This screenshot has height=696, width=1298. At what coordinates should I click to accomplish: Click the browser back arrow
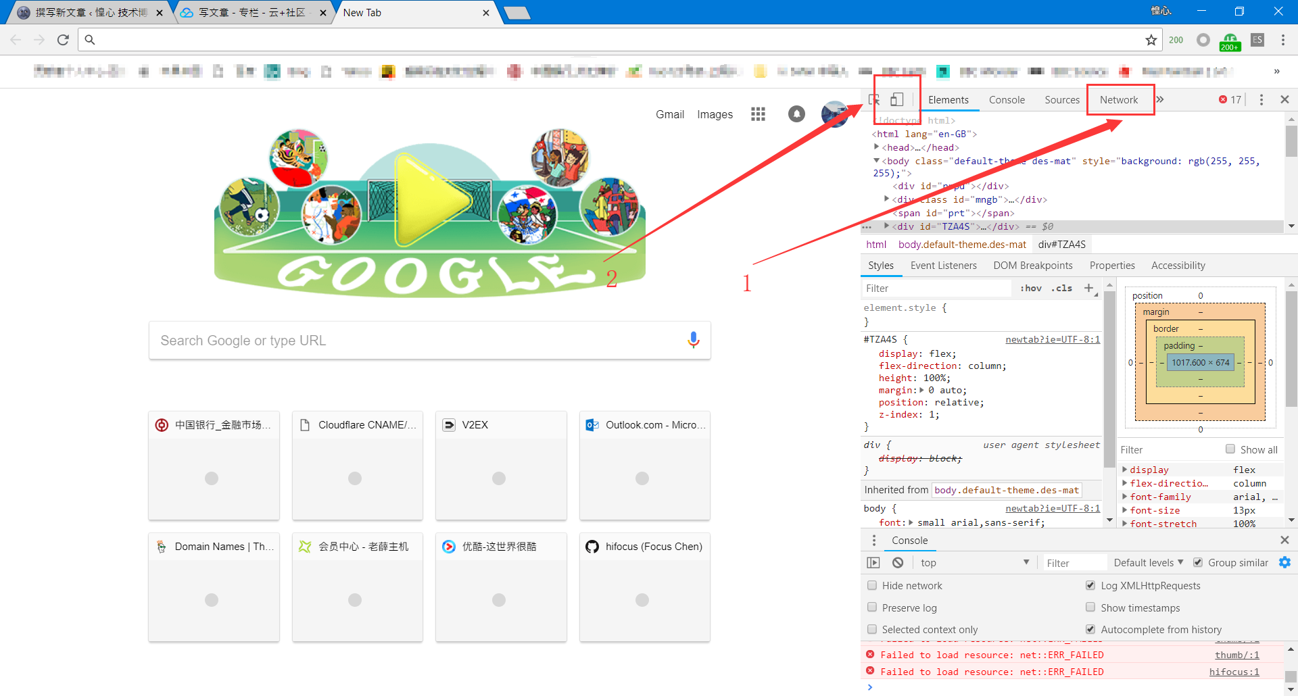coord(16,40)
